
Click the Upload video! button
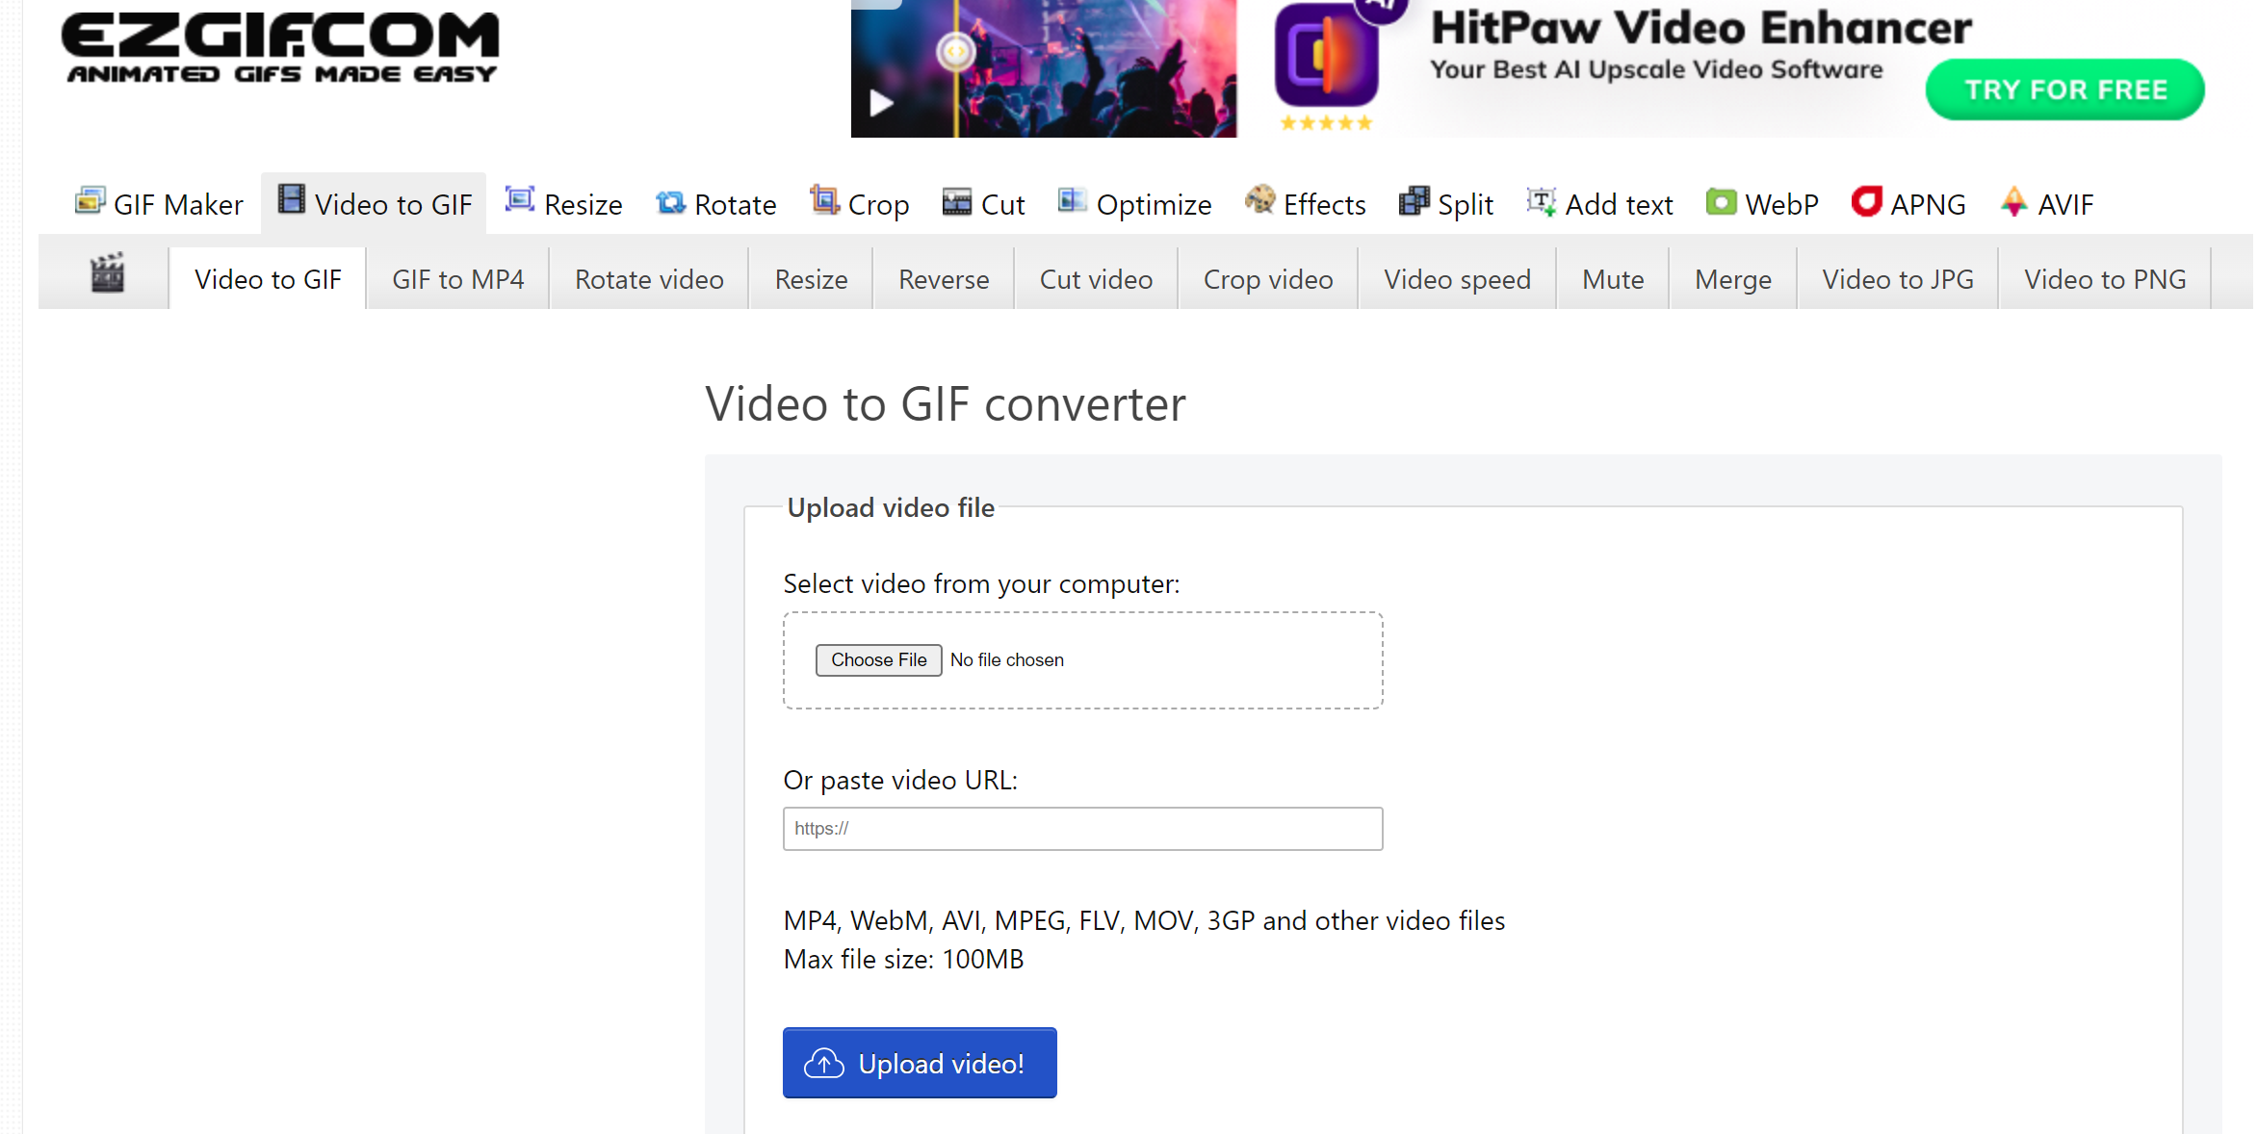pos(920,1063)
